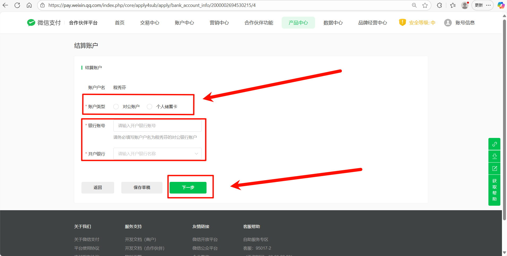
Task: Select the 个人储蓄卡 radio button
Action: click(x=149, y=106)
